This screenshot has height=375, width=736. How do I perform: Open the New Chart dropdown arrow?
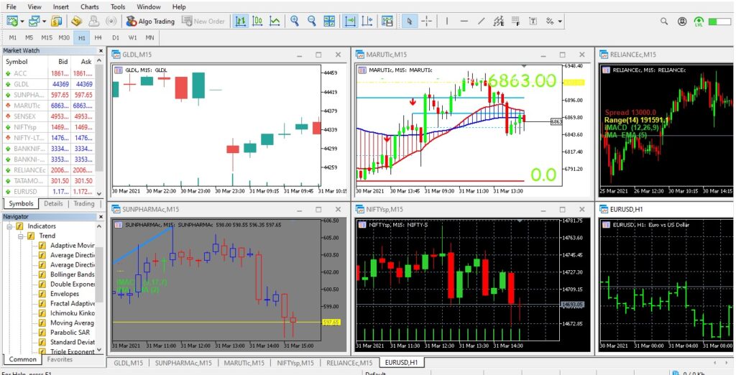[22, 21]
